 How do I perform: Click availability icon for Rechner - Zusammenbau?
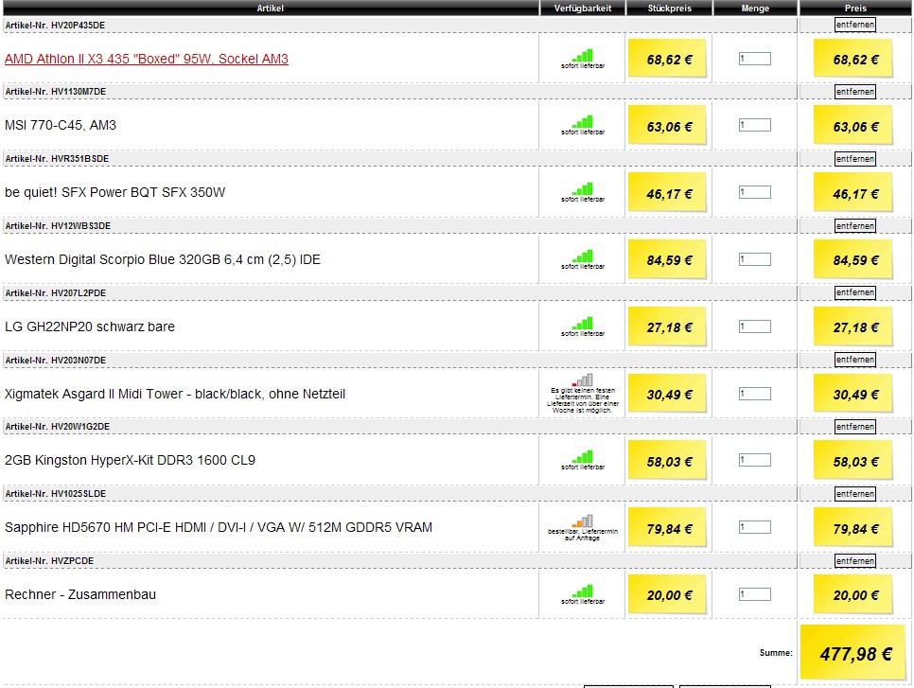[582, 591]
